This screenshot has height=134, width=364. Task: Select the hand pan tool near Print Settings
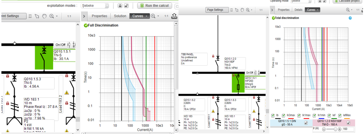pyautogui.click(x=44, y=16)
